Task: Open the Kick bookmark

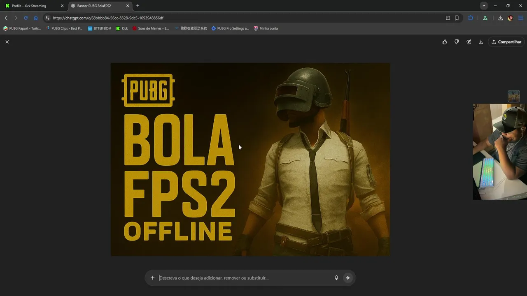Action: [x=122, y=28]
